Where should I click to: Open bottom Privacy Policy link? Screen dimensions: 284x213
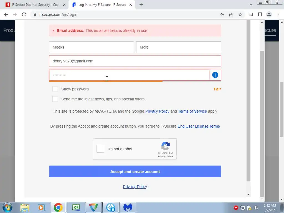coord(135,187)
